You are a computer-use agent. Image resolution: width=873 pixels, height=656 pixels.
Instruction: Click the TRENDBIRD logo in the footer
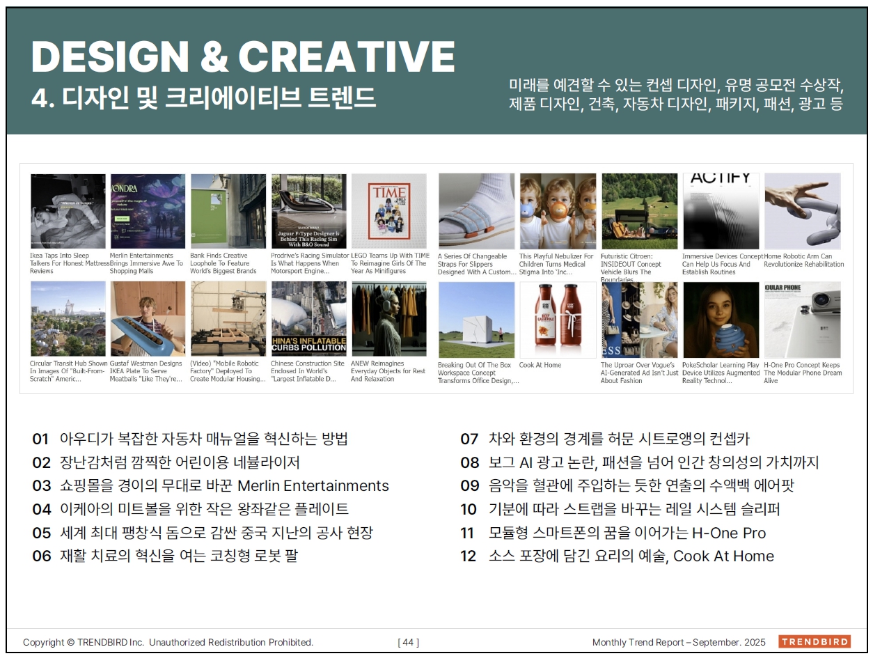pos(815,641)
